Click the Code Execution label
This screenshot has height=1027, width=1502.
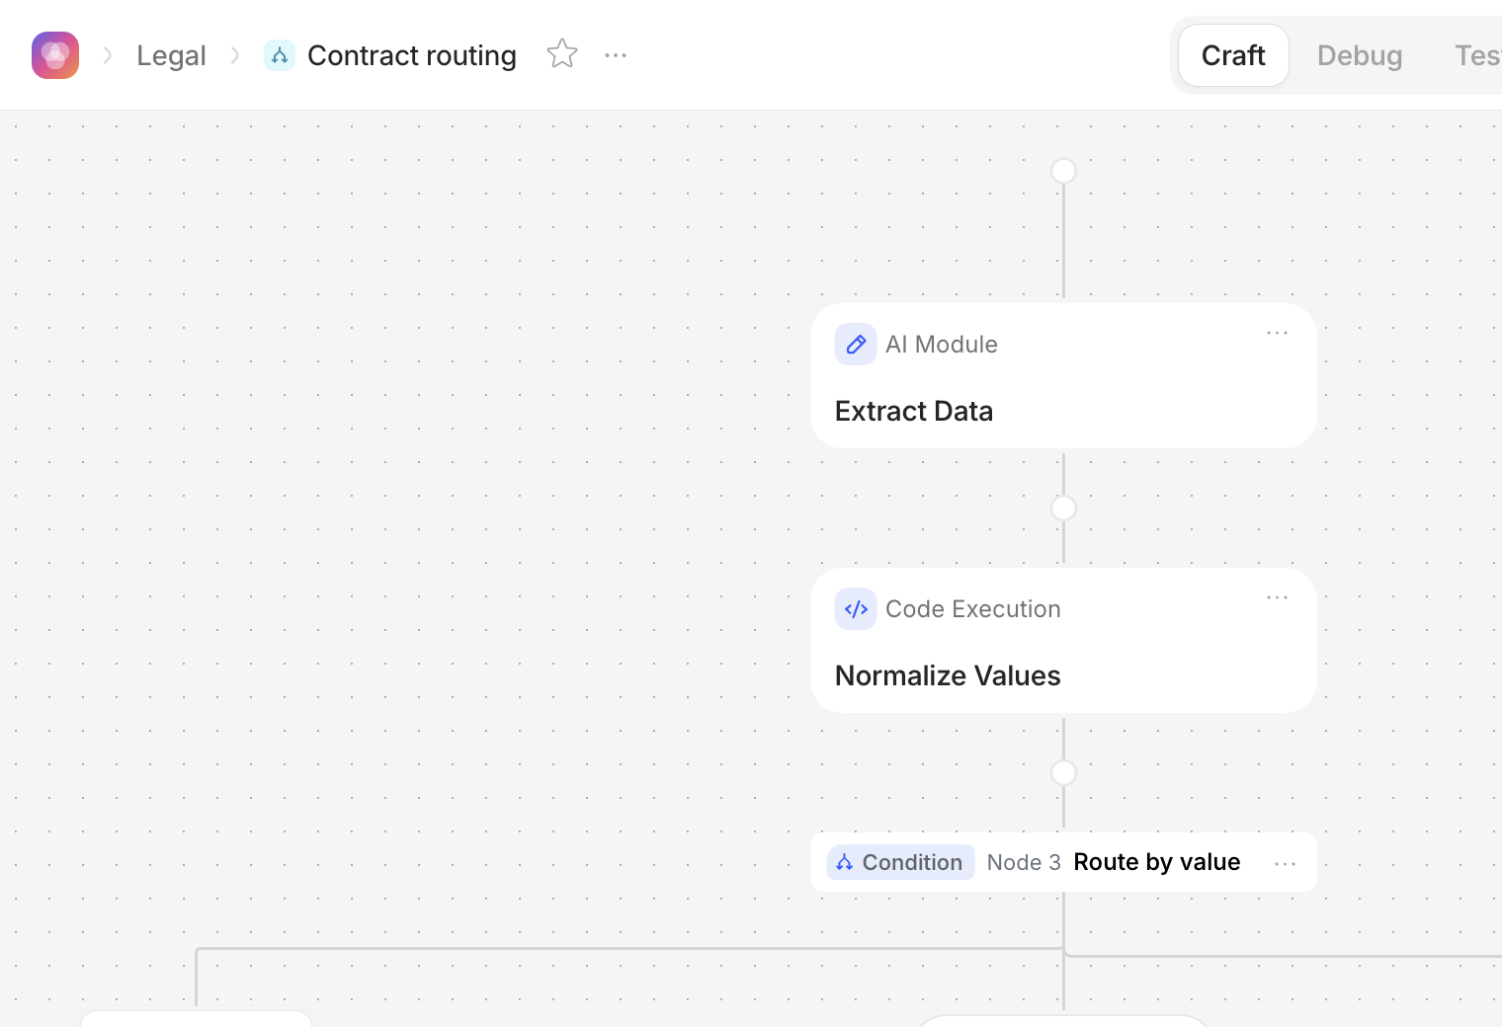[973, 609]
